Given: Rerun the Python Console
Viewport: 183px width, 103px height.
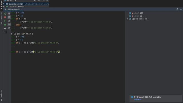Looking at the screenshot, I should [5, 14].
